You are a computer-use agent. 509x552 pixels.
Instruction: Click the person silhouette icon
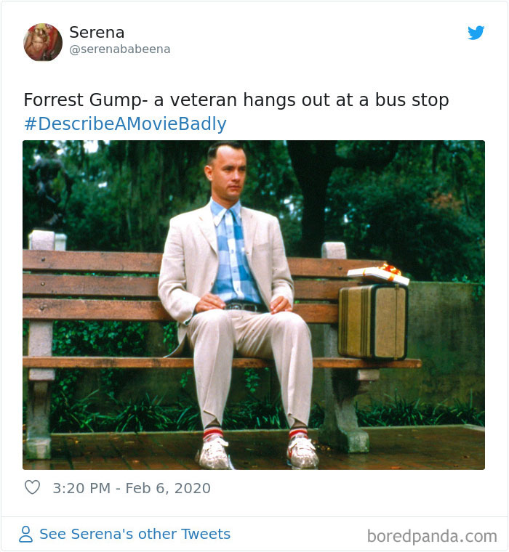click(25, 534)
